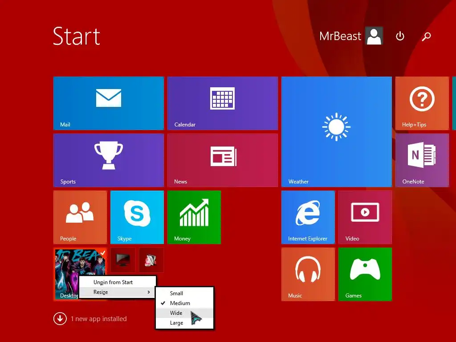Click the '1 new app installed' text
The image size is (456, 342).
[x=98, y=319]
